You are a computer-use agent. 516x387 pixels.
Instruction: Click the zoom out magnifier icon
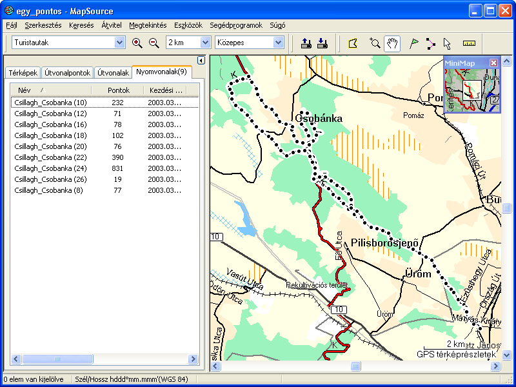click(154, 43)
